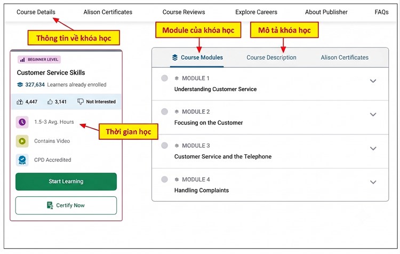Go to Course Reviews section

[x=183, y=12]
